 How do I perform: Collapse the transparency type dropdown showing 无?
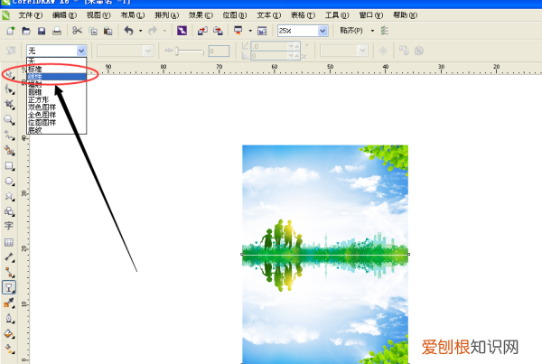coord(82,51)
